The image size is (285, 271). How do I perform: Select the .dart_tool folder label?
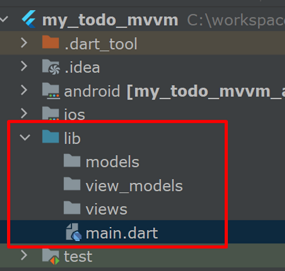point(101,44)
